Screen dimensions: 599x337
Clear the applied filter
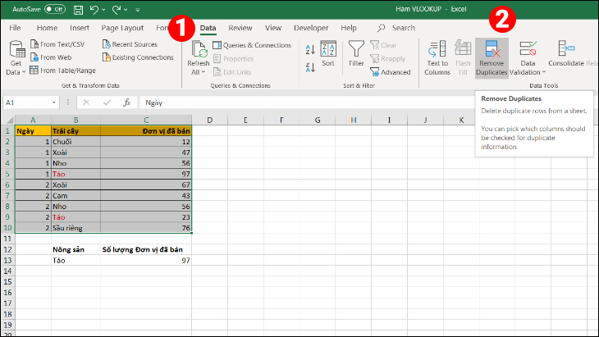(383, 45)
